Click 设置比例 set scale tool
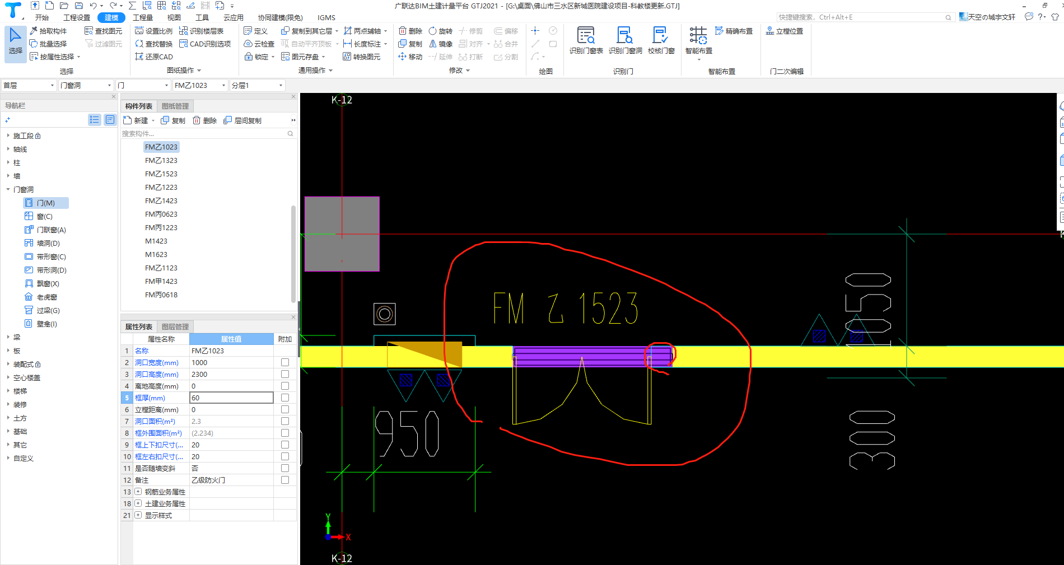 click(x=154, y=31)
